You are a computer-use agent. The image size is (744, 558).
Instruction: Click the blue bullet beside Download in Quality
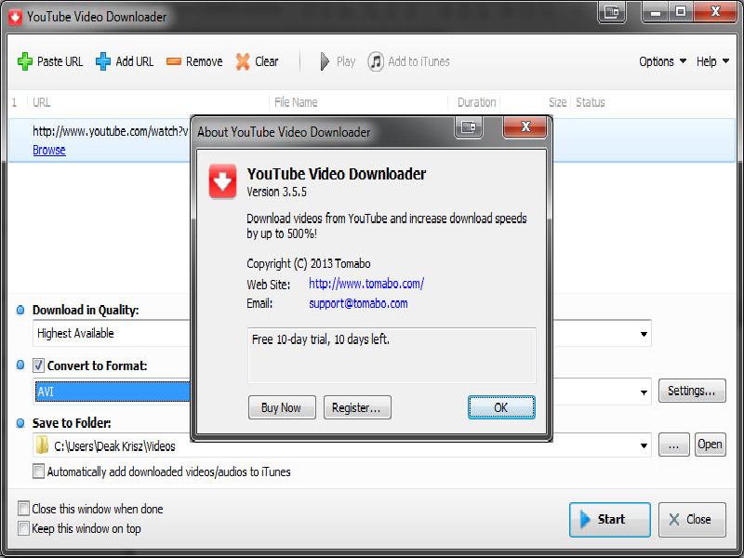coord(20,311)
